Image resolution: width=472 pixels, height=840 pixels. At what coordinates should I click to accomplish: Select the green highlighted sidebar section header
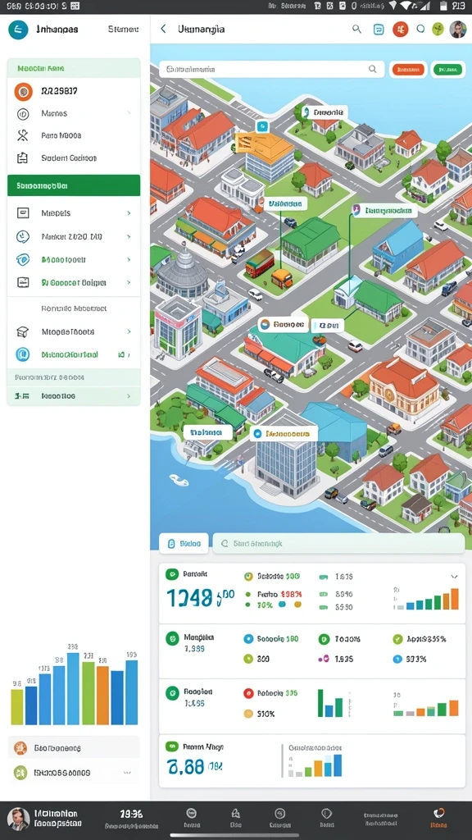[x=74, y=186]
